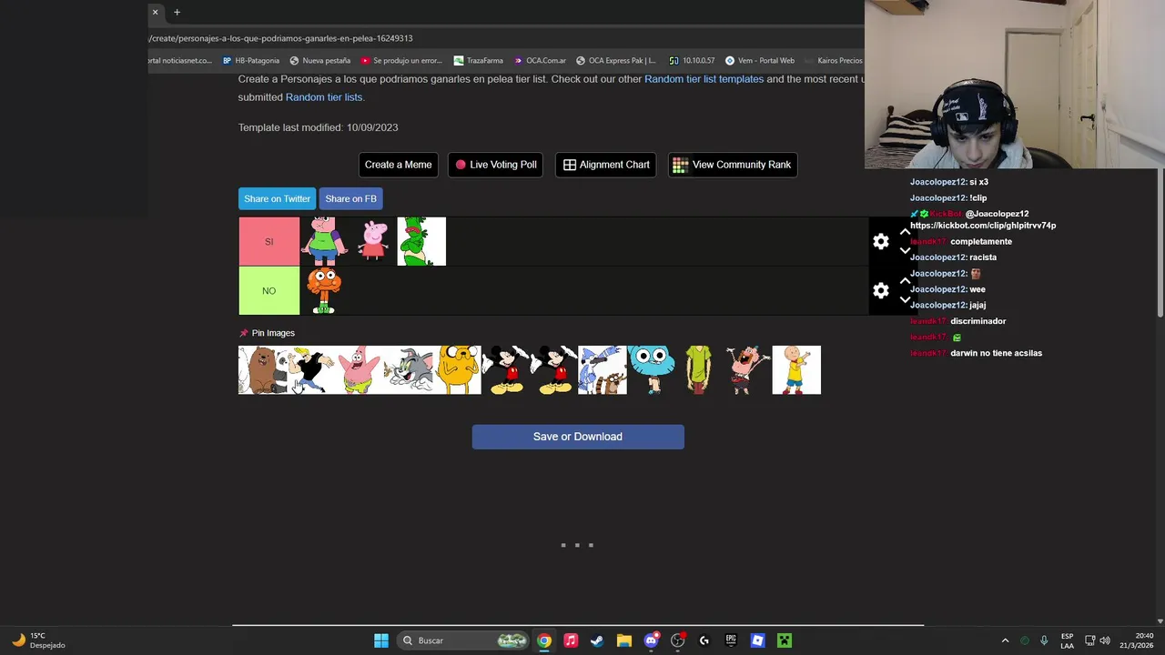Open the Random tier list templates link
This screenshot has height=655, width=1165.
(704, 79)
